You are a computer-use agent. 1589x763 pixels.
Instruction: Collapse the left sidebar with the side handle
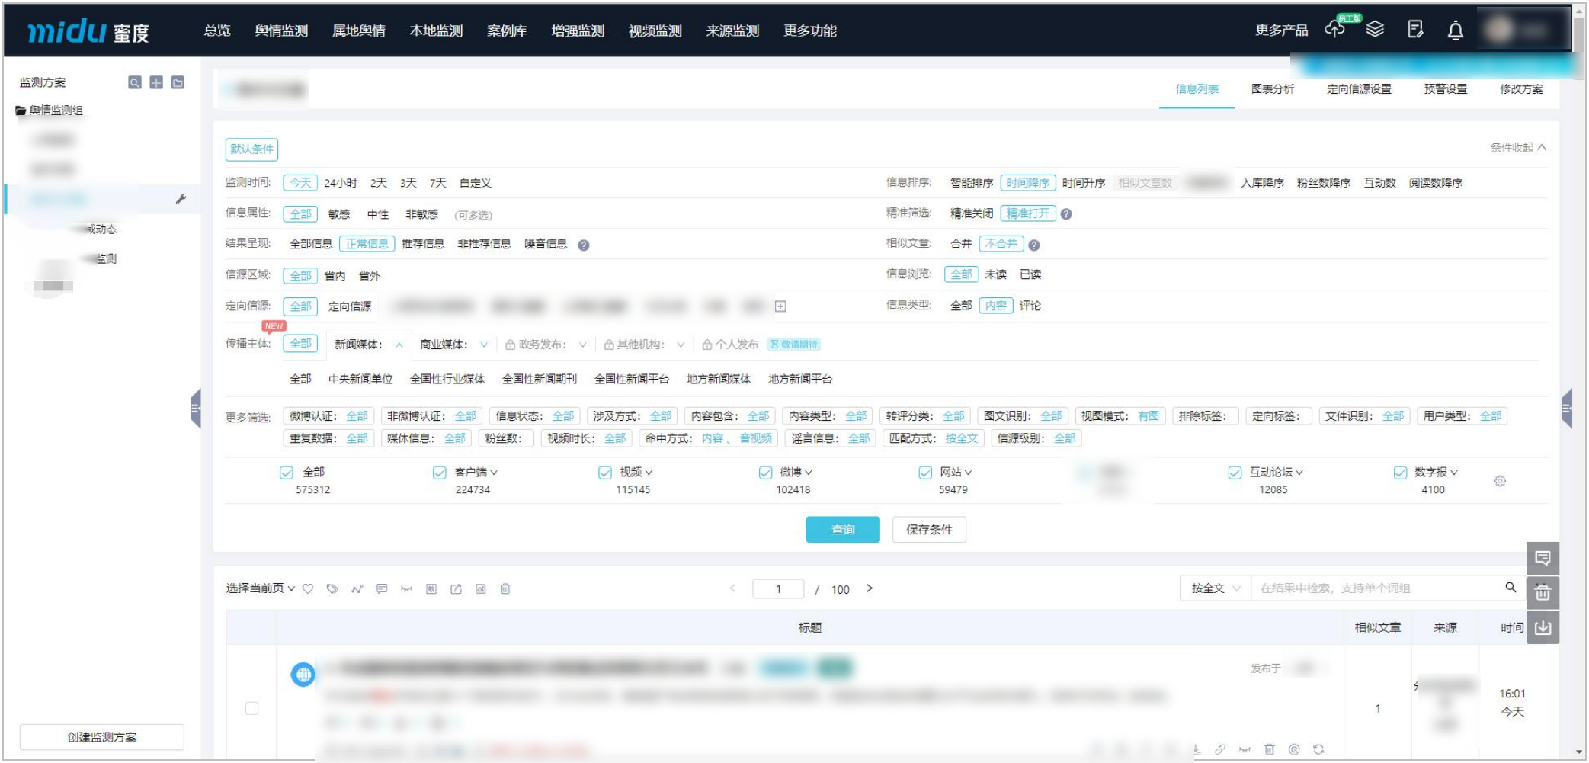(195, 409)
